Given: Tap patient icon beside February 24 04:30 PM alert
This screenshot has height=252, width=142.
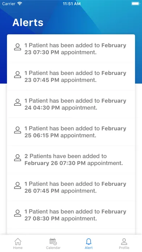Looking at the screenshot, I should (17, 102).
